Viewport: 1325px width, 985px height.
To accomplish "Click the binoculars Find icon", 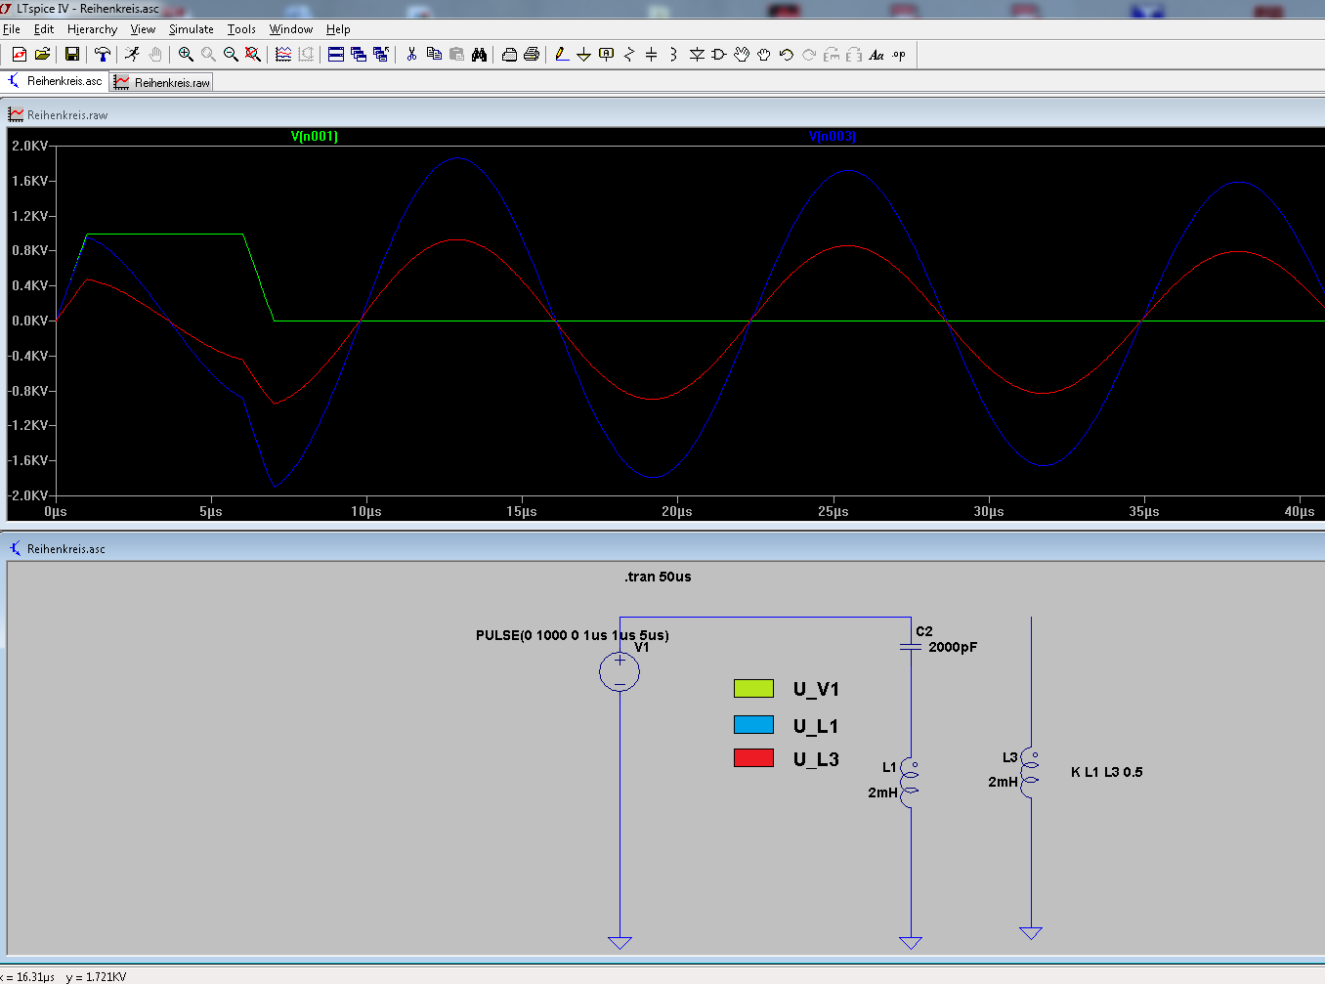I will click(x=479, y=55).
